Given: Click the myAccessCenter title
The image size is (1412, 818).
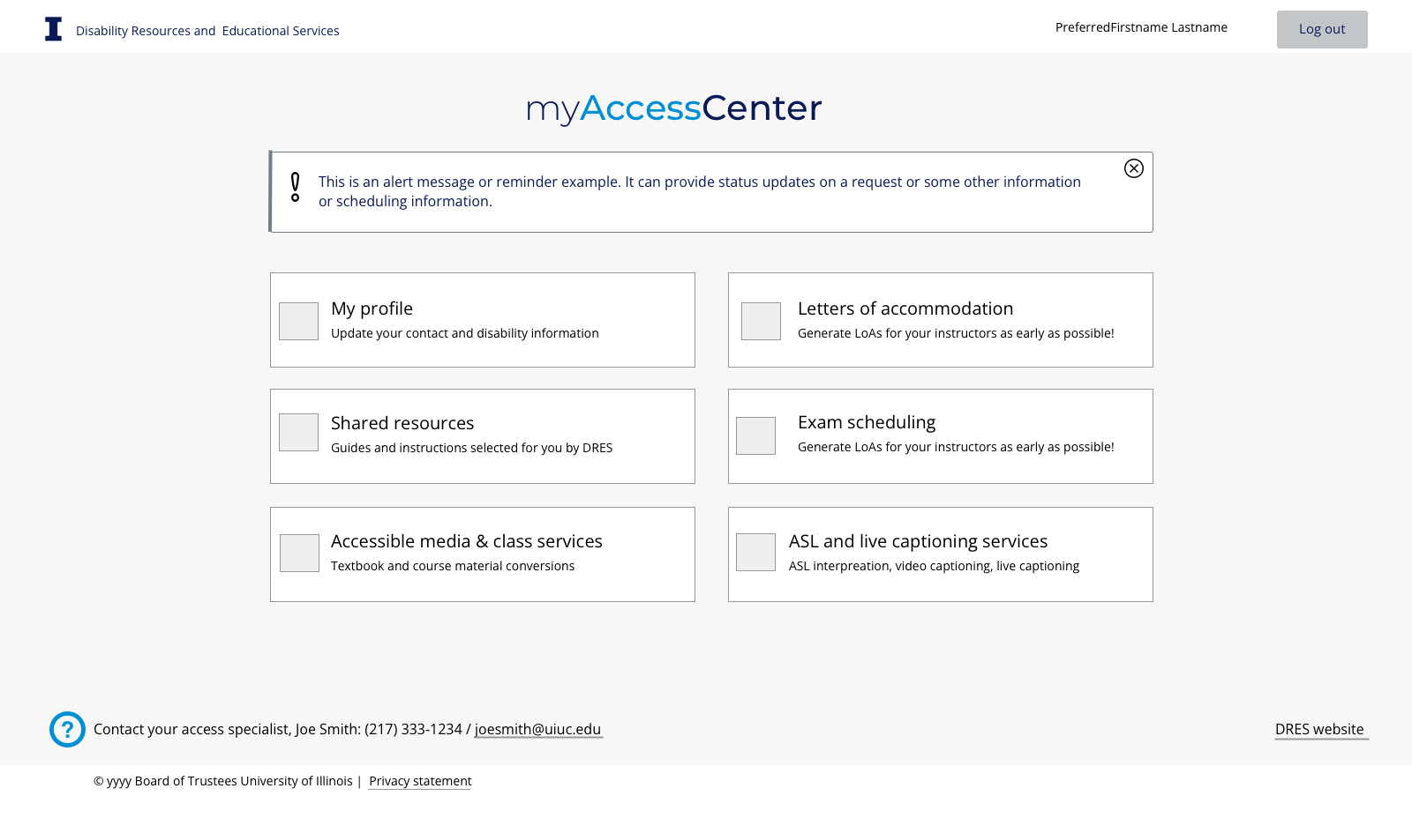Looking at the screenshot, I should [673, 108].
